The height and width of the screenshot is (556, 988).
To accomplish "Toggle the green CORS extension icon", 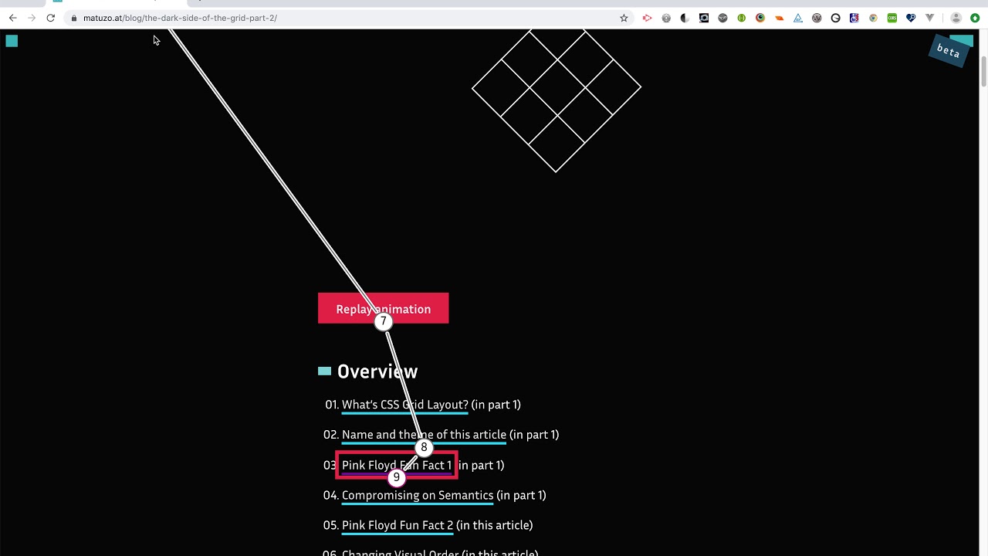I will point(892,18).
